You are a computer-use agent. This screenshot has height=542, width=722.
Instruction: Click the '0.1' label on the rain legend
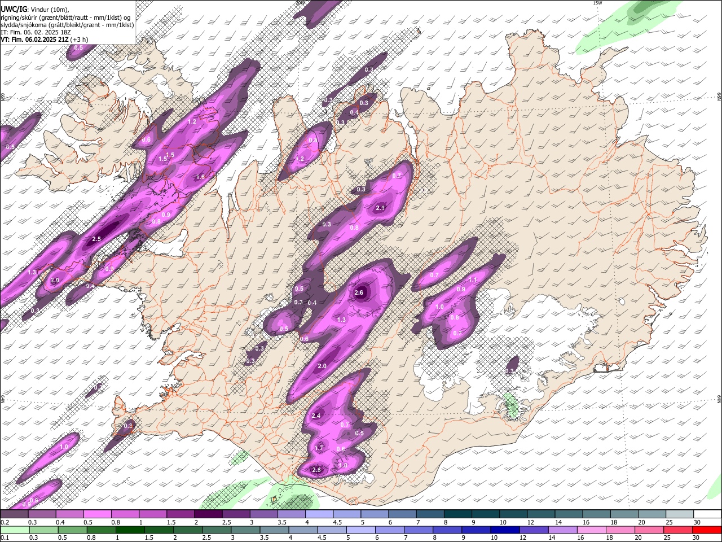[5, 538]
